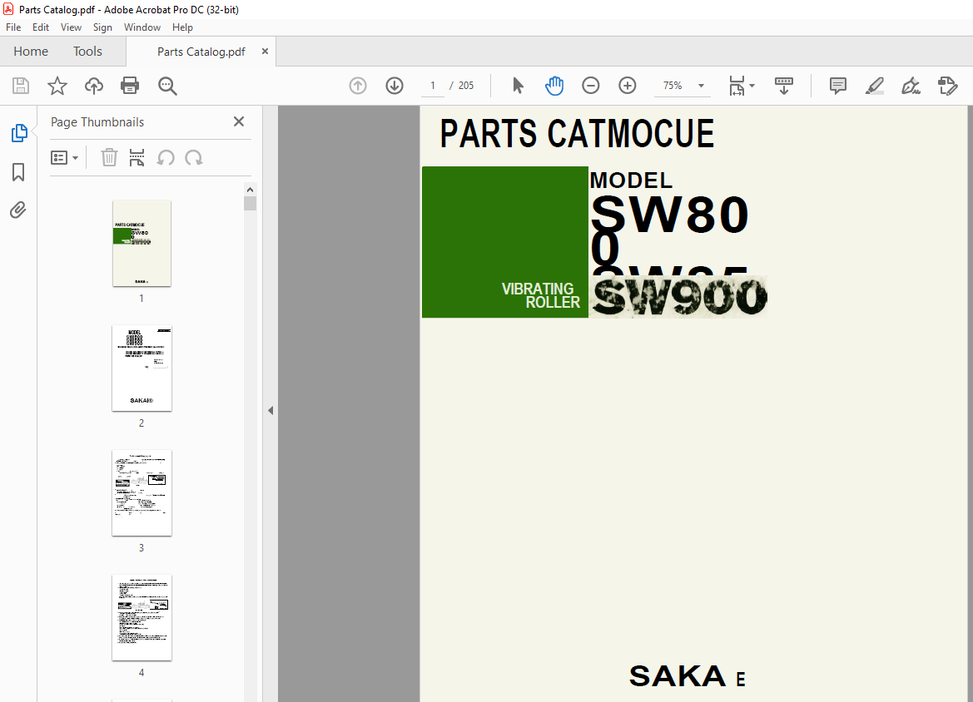973x702 pixels.
Task: Close the Page Thumbnails panel
Action: (x=239, y=121)
